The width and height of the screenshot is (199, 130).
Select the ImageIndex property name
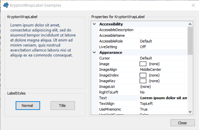point(109,75)
